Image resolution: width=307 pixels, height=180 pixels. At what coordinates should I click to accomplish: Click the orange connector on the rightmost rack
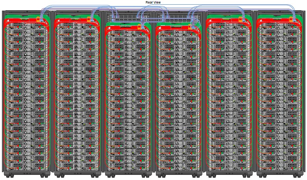[x=291, y=19]
